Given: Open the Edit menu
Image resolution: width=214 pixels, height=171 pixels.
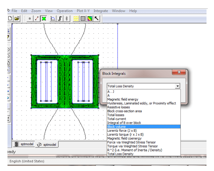Looking at the screenshot, I should coord(24,11).
